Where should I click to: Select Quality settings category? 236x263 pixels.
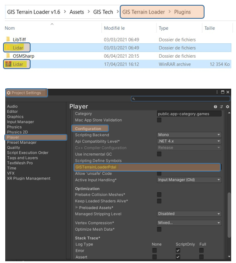click(x=14, y=148)
